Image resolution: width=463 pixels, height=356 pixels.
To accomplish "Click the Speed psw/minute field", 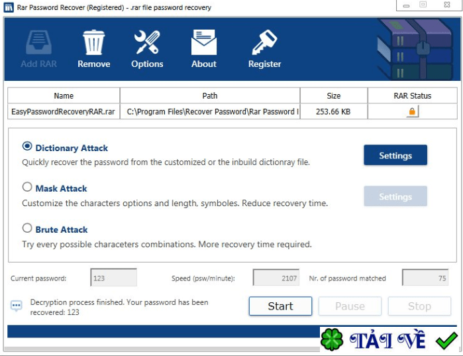I will [x=276, y=277].
